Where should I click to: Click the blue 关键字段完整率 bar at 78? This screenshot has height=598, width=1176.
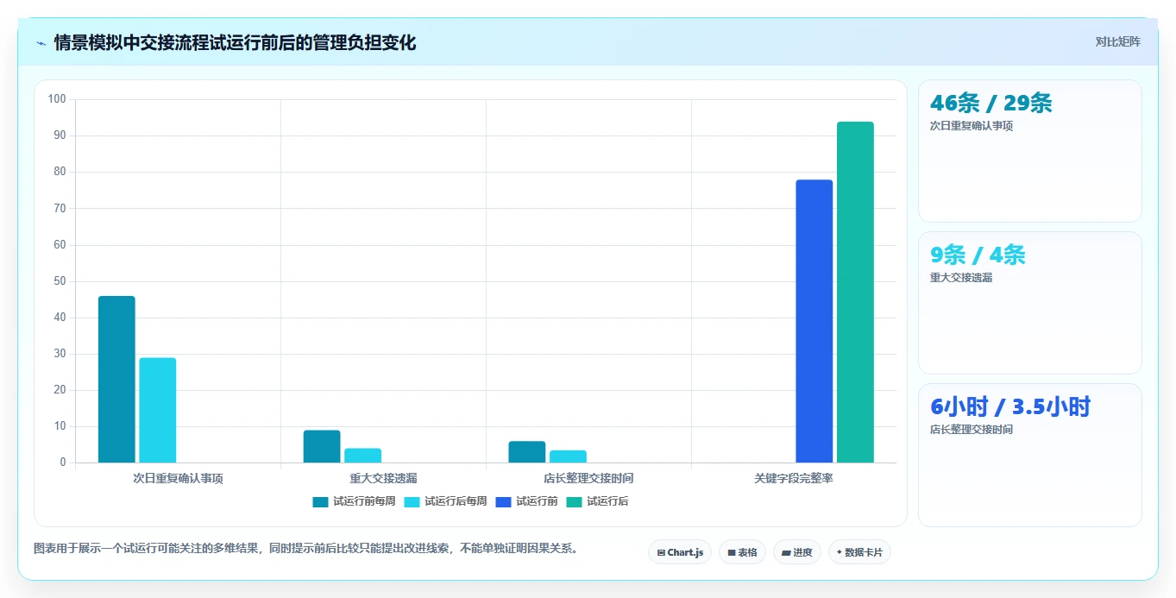point(814,321)
